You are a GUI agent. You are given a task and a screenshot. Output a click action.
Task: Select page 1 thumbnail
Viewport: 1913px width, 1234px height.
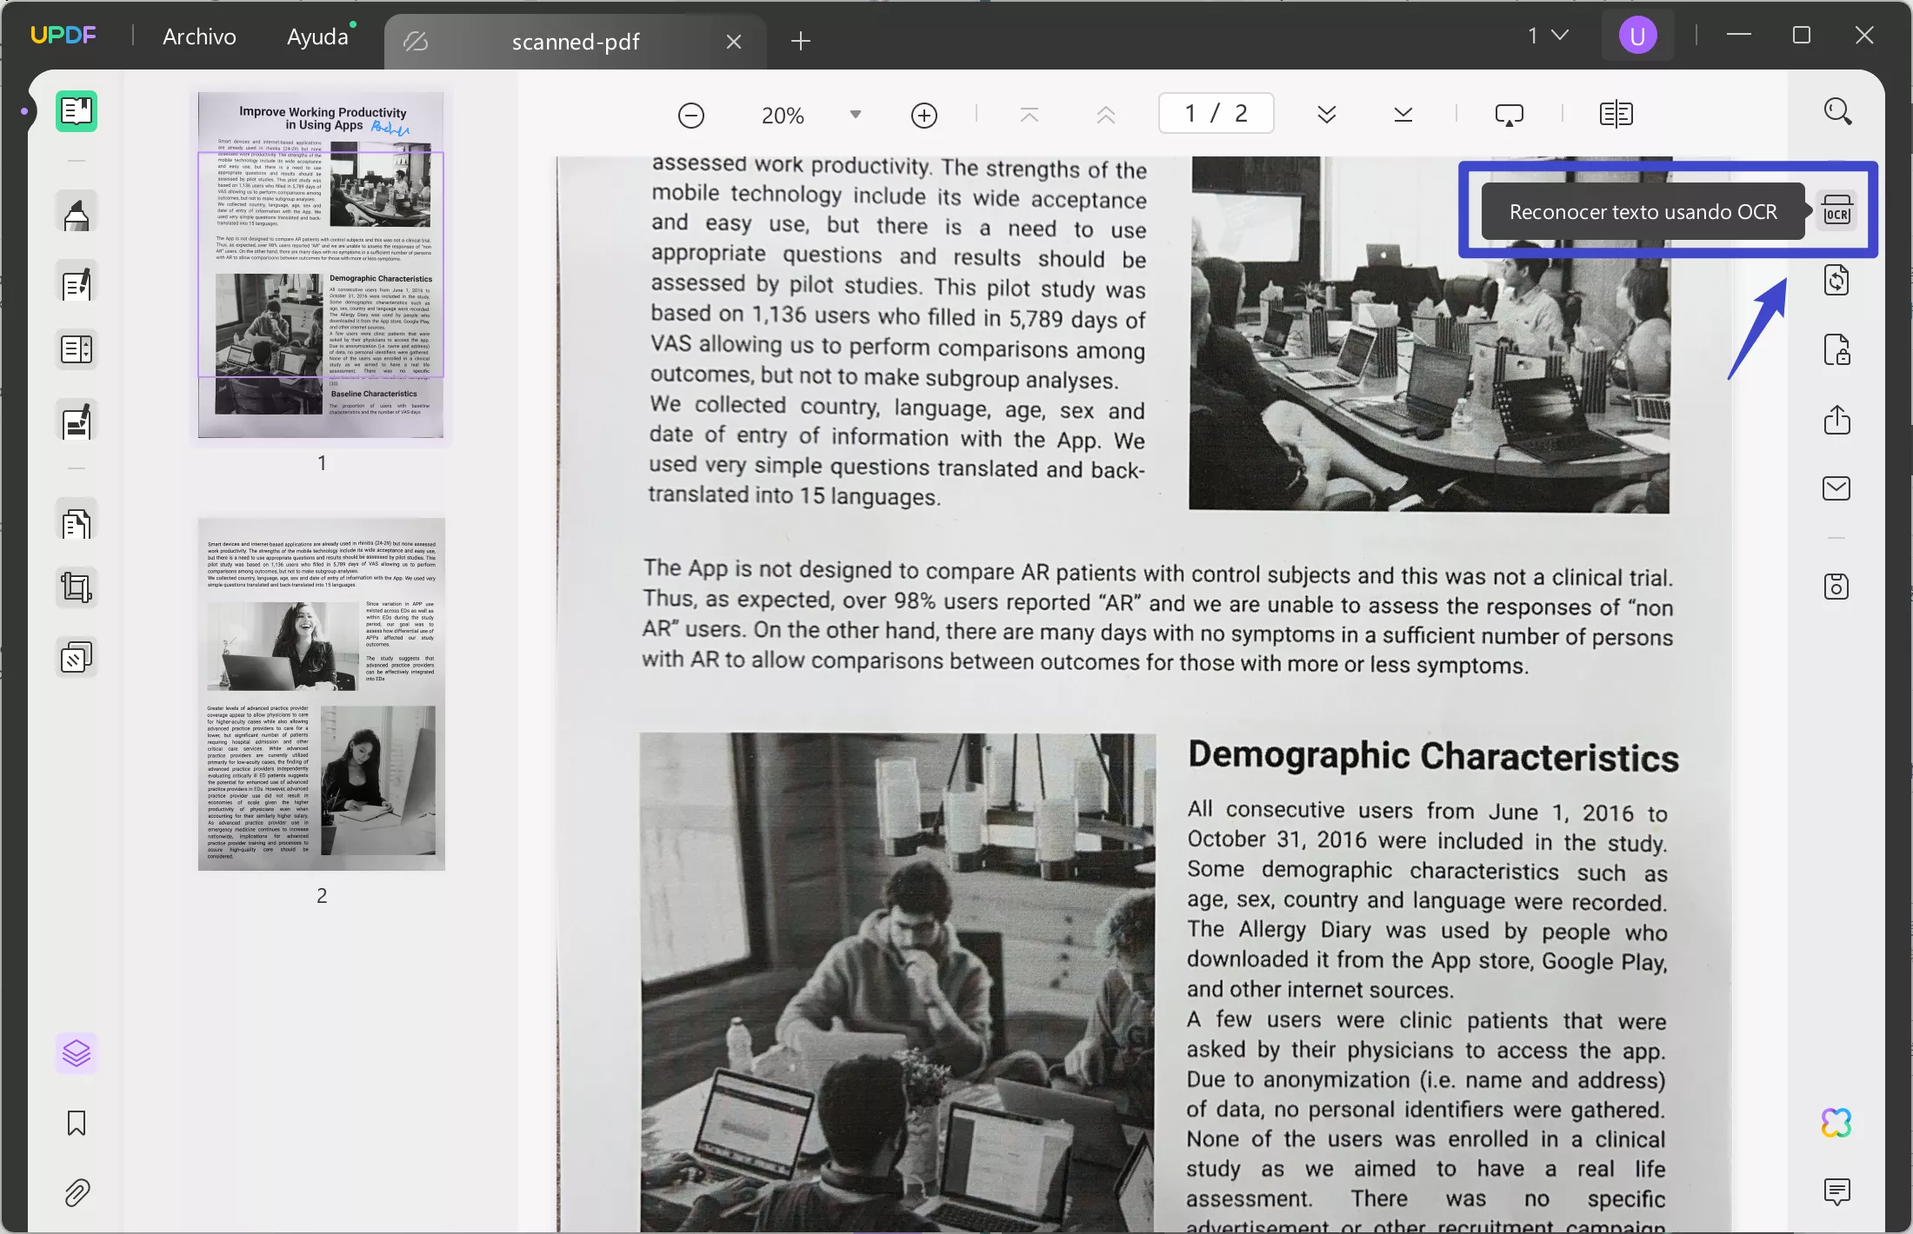(x=321, y=265)
